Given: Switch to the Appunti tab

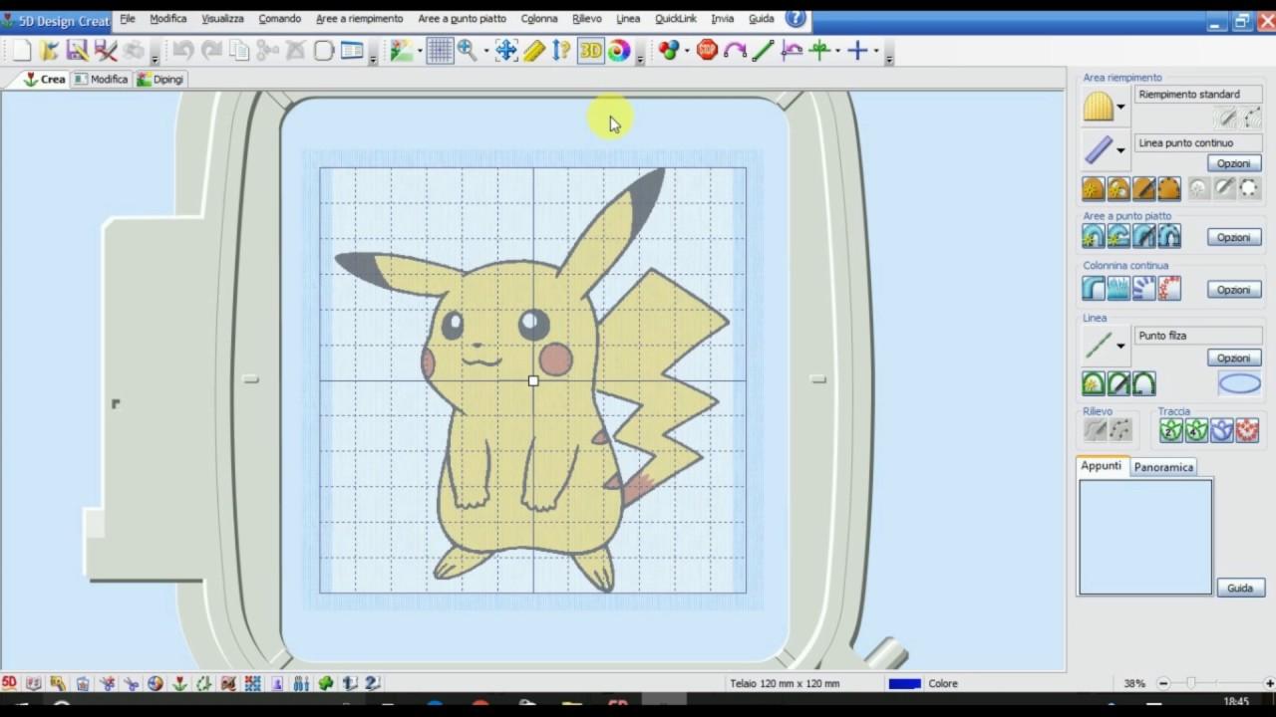Looking at the screenshot, I should click(x=1102, y=466).
